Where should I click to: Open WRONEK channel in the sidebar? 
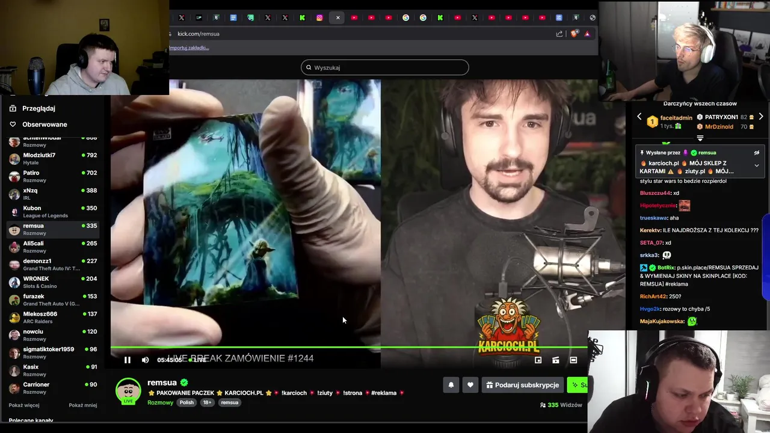[x=53, y=282]
